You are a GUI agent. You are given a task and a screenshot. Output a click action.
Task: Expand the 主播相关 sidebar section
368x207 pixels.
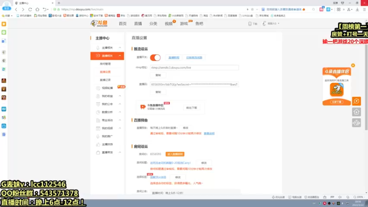[x=120, y=48]
